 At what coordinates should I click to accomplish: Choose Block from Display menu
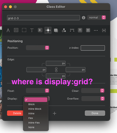tap(36, 104)
